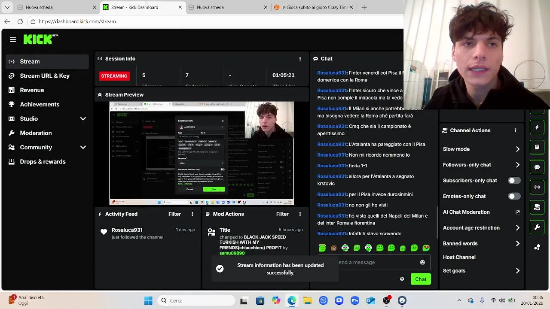Open Outlook from taskbar
Viewport: 550px width, 309px height.
tap(370, 301)
